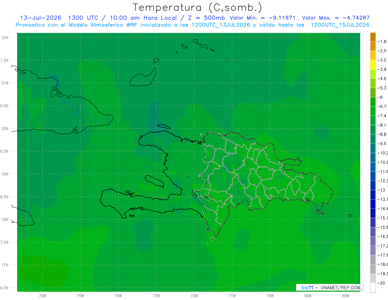The height and width of the screenshot is (300, 388).
Task: Click the deep blue swatch between -13 and -13.7
Action: [373, 194]
